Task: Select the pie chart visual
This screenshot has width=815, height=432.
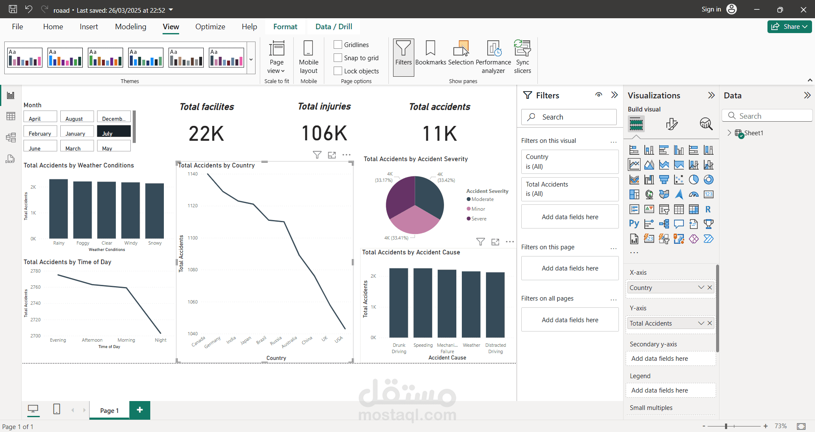Action: click(694, 179)
